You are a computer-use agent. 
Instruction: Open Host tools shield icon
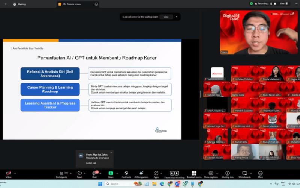pos(126,174)
